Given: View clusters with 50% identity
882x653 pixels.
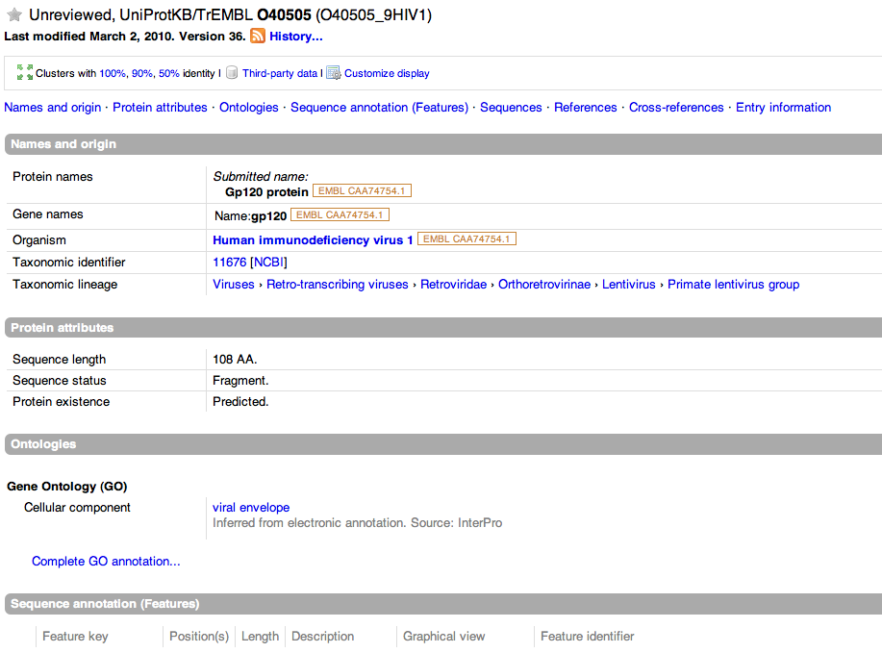Looking at the screenshot, I should tap(168, 73).
